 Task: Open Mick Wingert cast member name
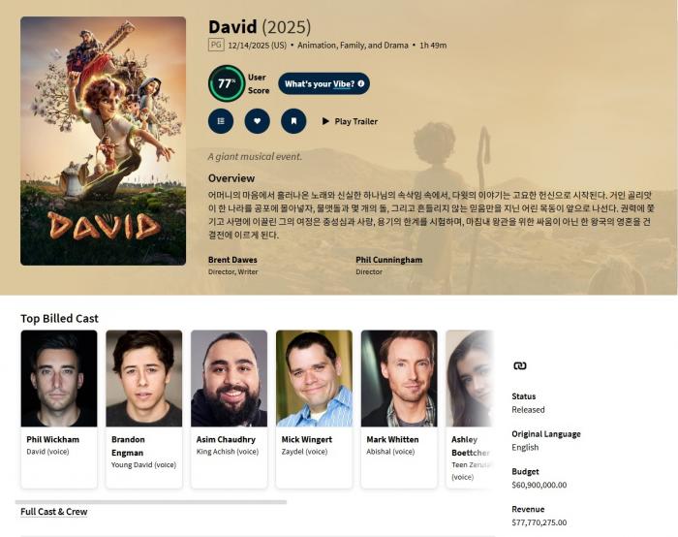coord(307,439)
